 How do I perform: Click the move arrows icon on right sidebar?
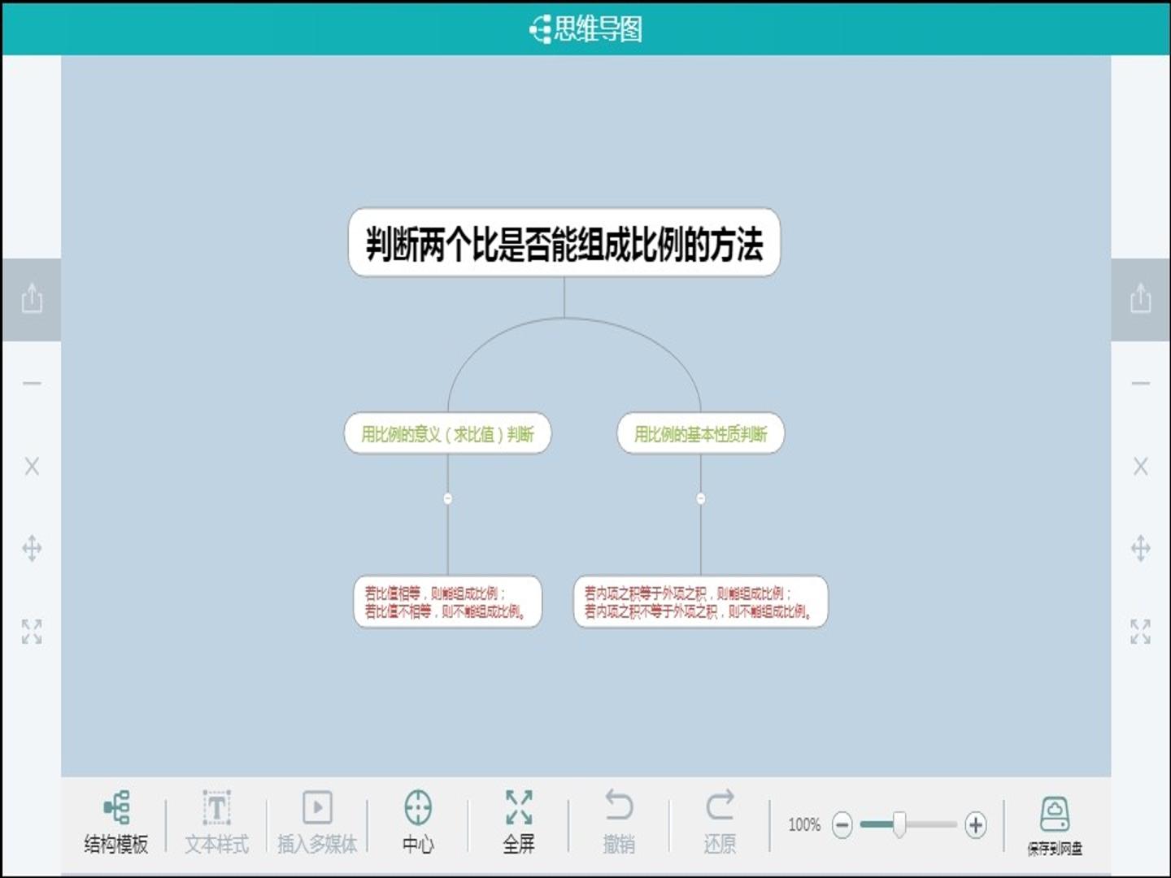[1141, 548]
